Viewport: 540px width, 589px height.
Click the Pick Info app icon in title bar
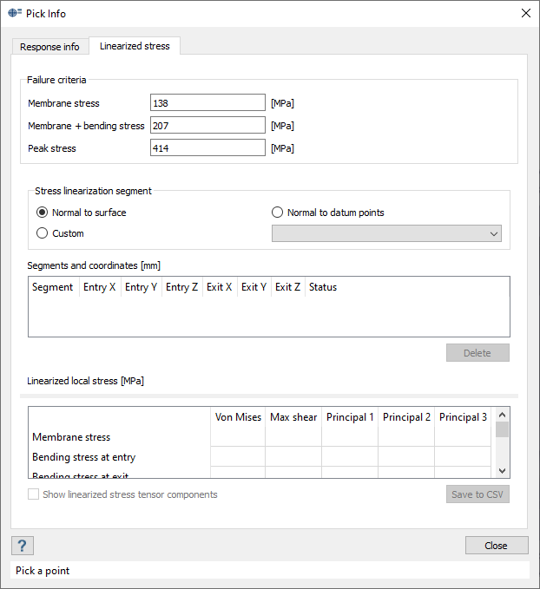click(15, 13)
